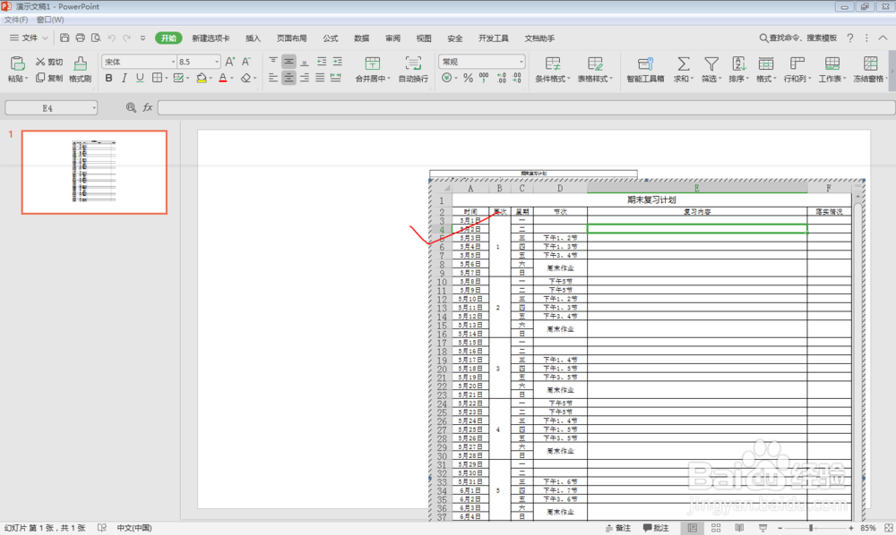Open the 插入 (Insert) tab
The width and height of the screenshot is (896, 535).
[254, 38]
